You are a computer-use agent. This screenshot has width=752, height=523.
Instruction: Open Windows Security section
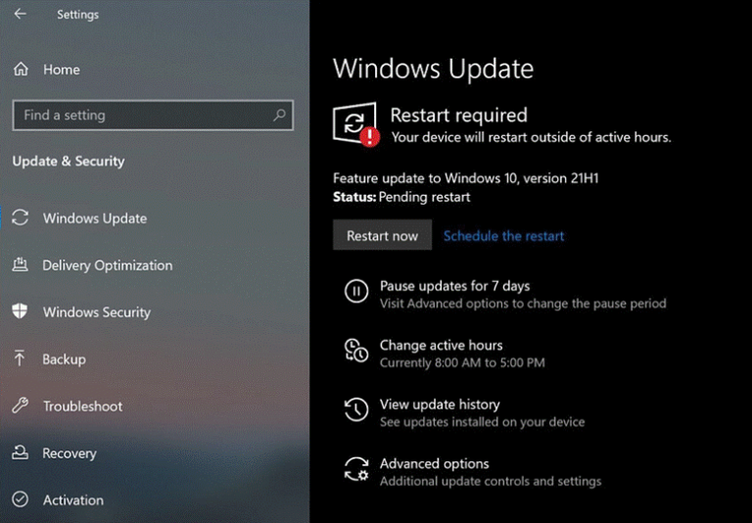pos(96,312)
